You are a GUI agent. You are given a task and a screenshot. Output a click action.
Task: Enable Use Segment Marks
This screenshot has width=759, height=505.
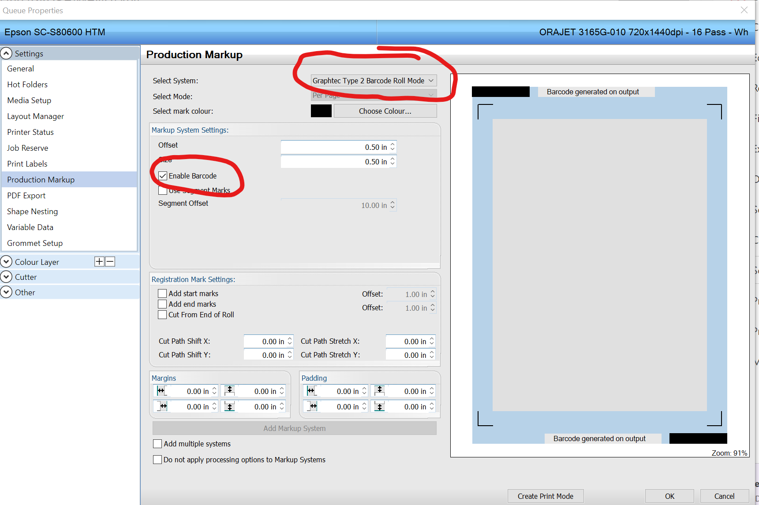pyautogui.click(x=163, y=190)
